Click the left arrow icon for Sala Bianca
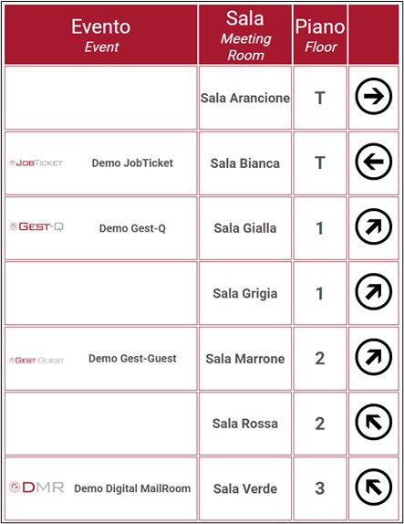Viewport: 404px width, 524px height. 373,162
